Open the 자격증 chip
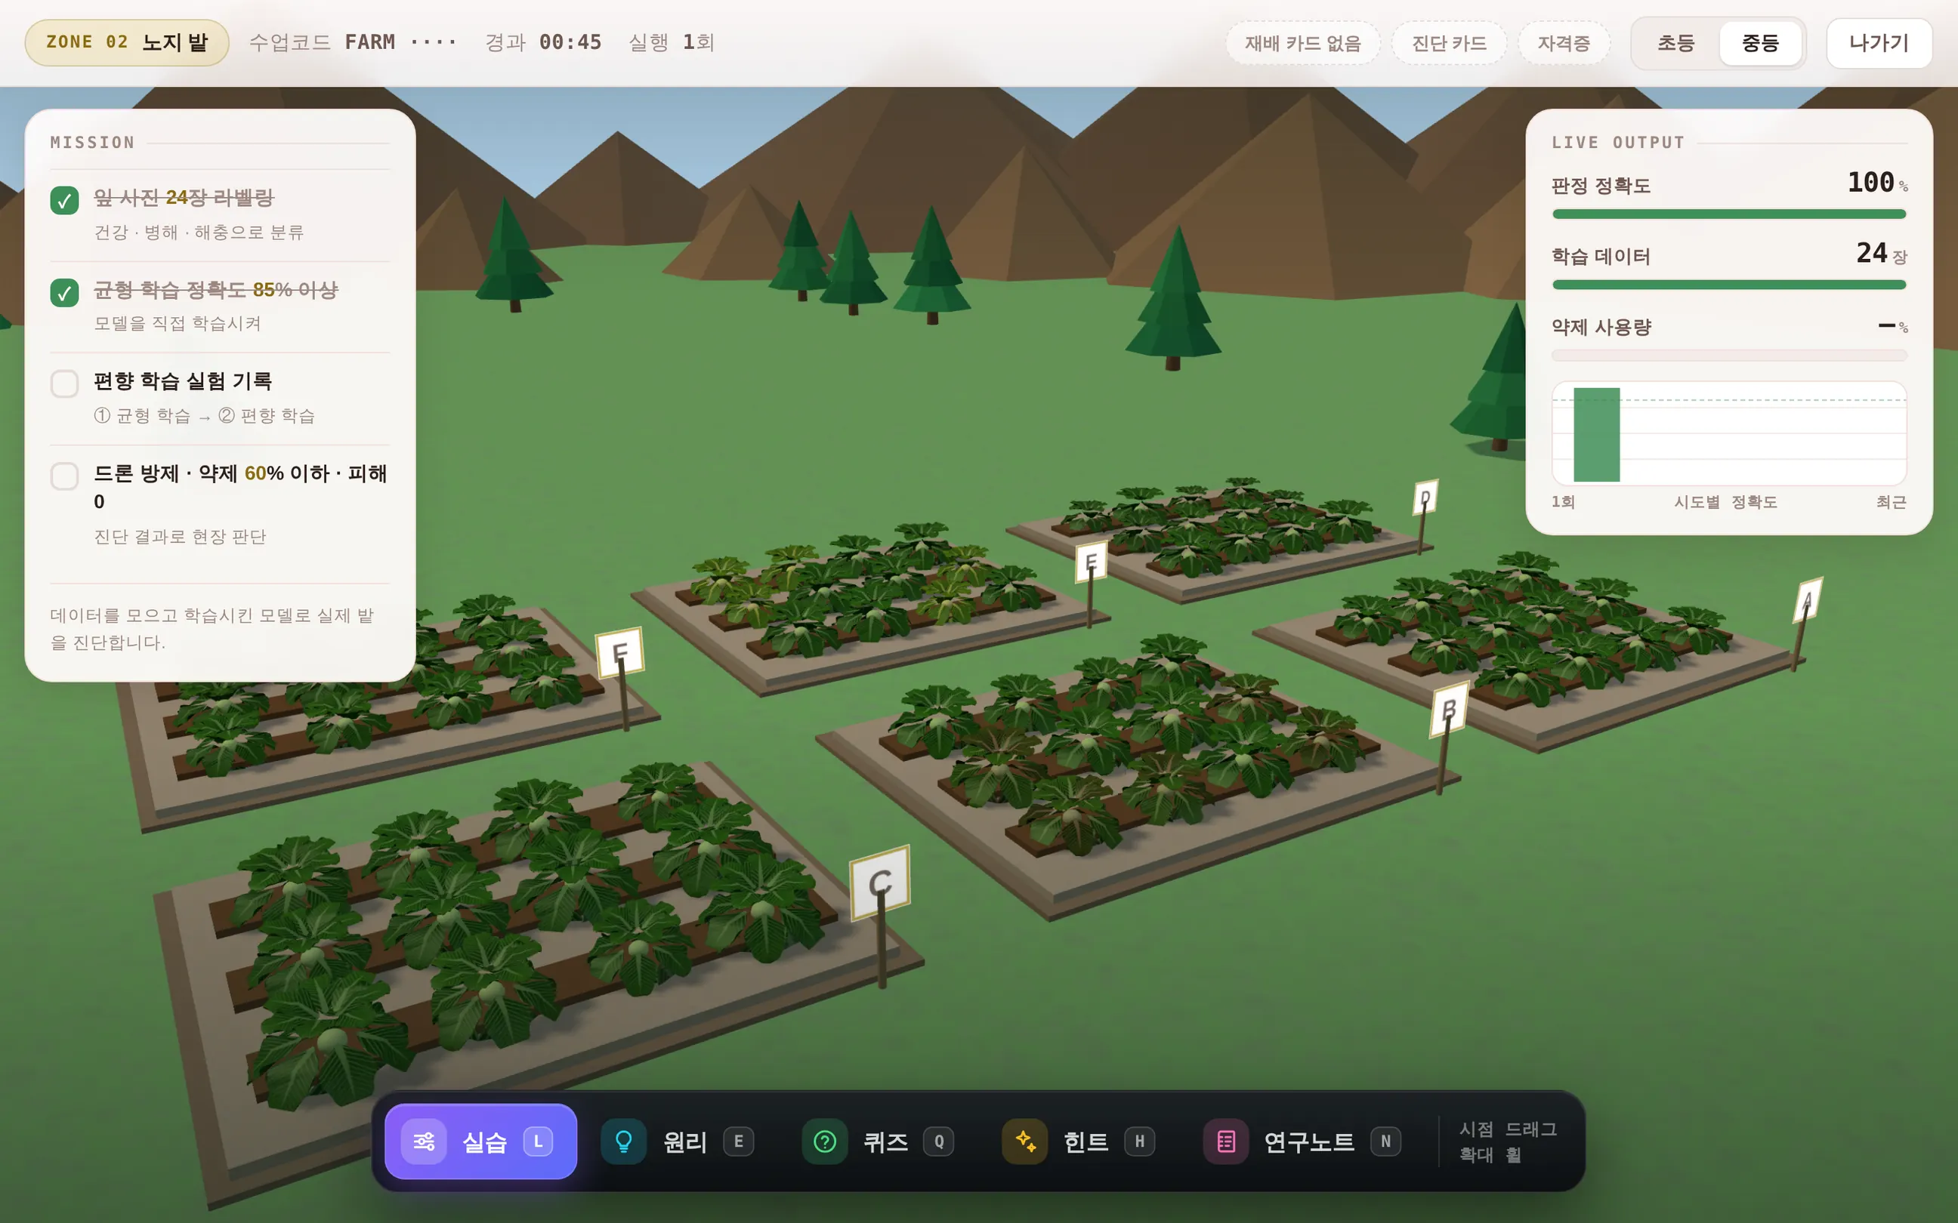Screen dimensions: 1958x1223 [1563, 43]
